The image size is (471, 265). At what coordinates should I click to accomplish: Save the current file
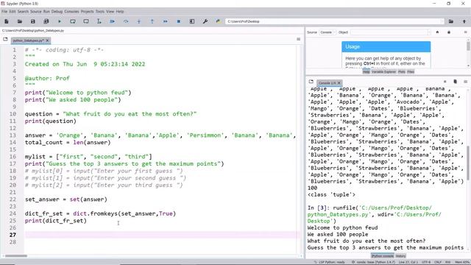(x=32, y=21)
